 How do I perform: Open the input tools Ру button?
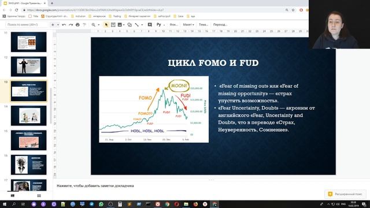click(159, 25)
